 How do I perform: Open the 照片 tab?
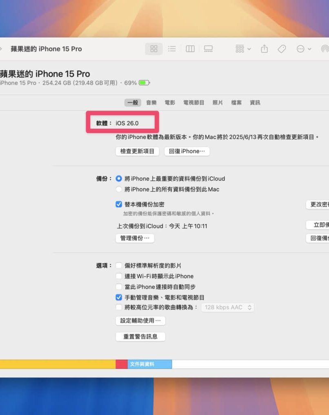218,103
